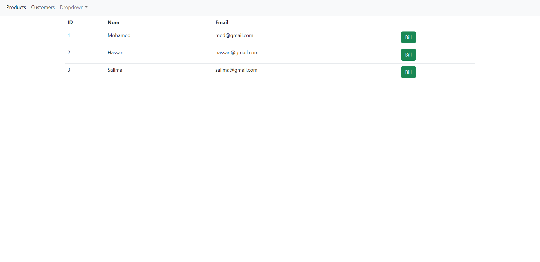Screen dimensions: 540x262
Task: Select the Nom column header
Action: (113, 22)
